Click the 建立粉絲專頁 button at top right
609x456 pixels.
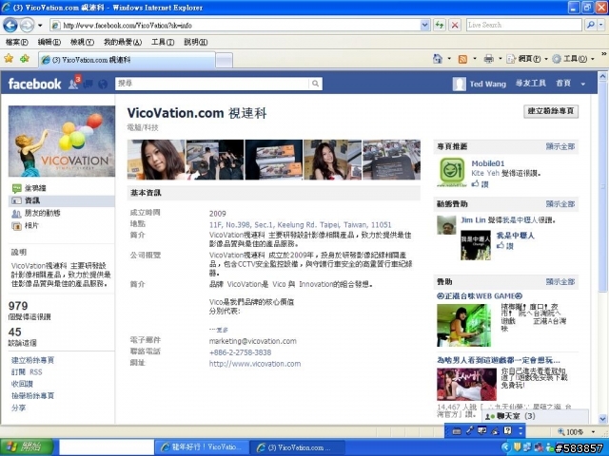click(x=551, y=111)
